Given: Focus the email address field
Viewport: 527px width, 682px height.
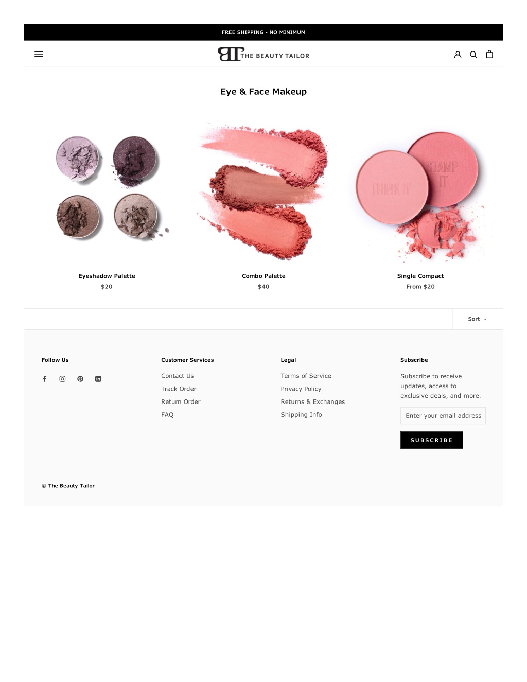Looking at the screenshot, I should [443, 416].
